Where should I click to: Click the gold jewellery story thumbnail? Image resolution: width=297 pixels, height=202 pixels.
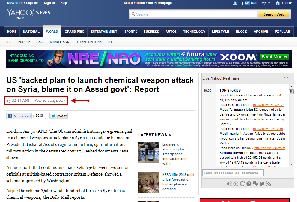(149, 183)
